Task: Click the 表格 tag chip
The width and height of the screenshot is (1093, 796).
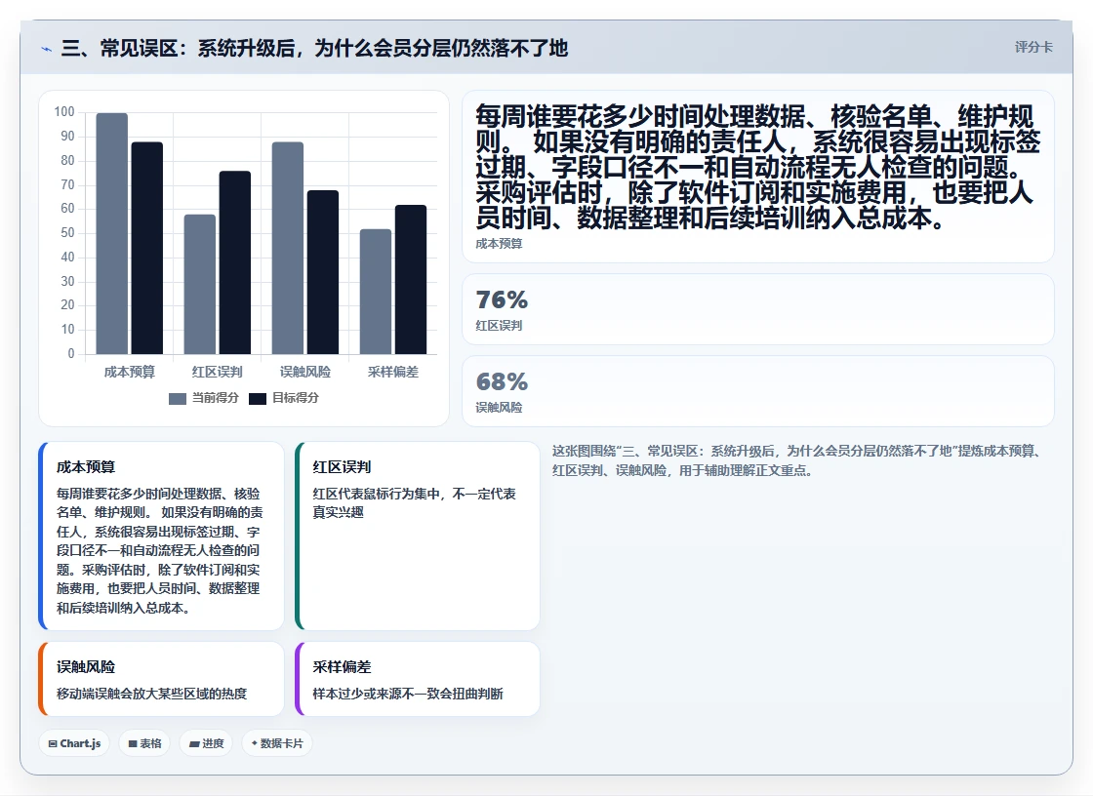Action: pos(144,743)
